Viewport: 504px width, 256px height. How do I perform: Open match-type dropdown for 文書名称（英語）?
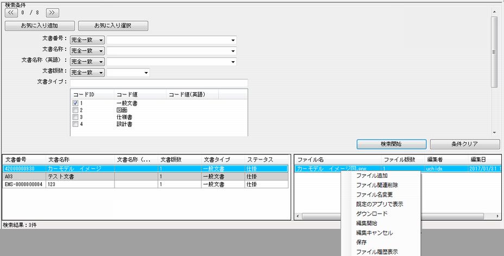coord(87,62)
